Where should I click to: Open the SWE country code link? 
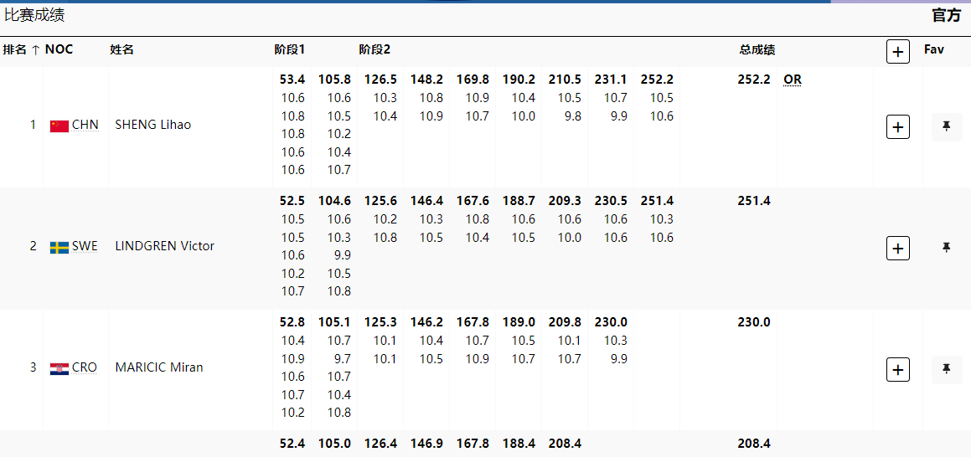[85, 246]
